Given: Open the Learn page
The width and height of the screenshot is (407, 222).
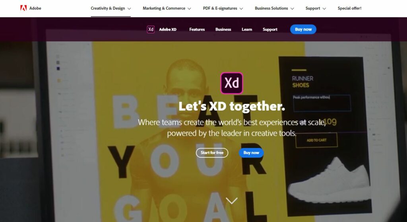Looking at the screenshot, I should click(247, 29).
